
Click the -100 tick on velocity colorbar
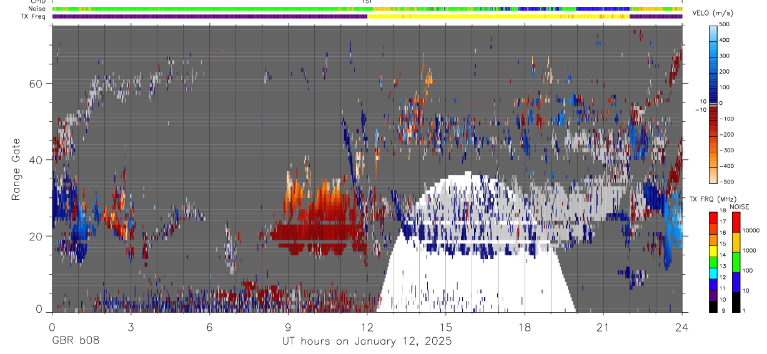coord(727,119)
